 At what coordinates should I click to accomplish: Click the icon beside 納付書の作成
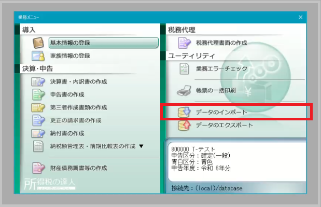pos(38,133)
